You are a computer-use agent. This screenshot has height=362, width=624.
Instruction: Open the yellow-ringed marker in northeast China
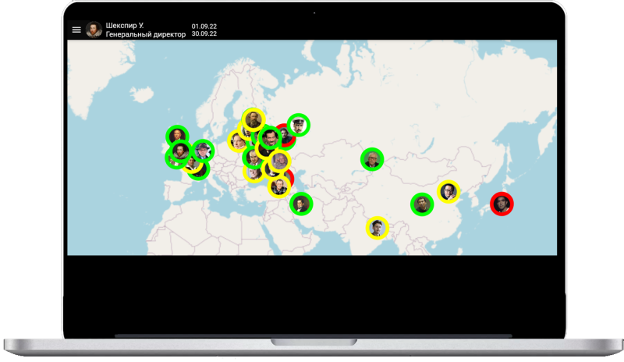(x=448, y=192)
